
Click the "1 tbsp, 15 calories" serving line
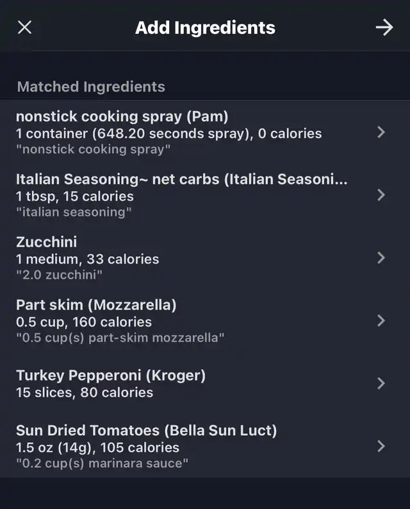pos(75,196)
